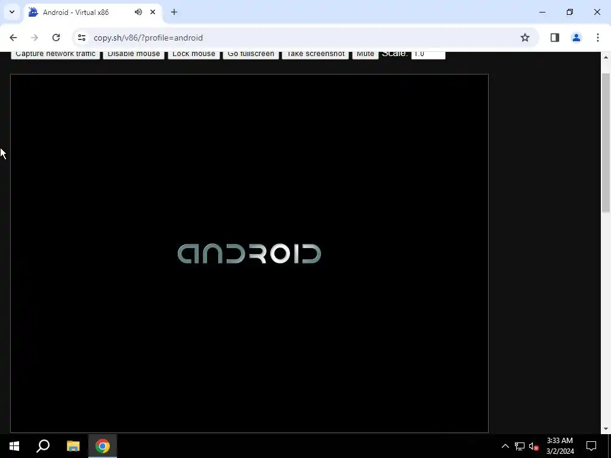Click the Chrome taskbar icon
The image size is (611, 458).
click(103, 446)
